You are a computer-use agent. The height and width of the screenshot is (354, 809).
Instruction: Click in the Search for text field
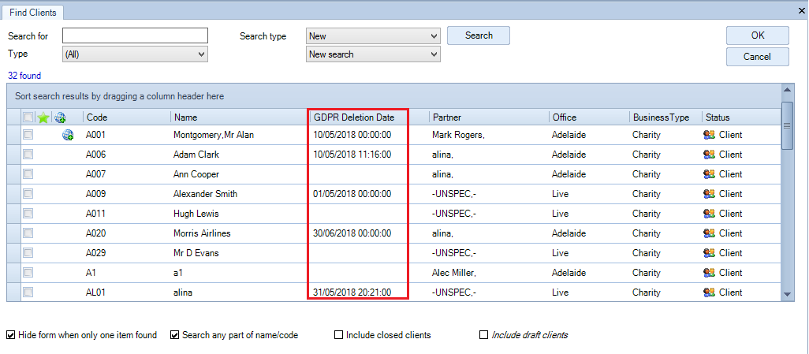click(x=135, y=35)
